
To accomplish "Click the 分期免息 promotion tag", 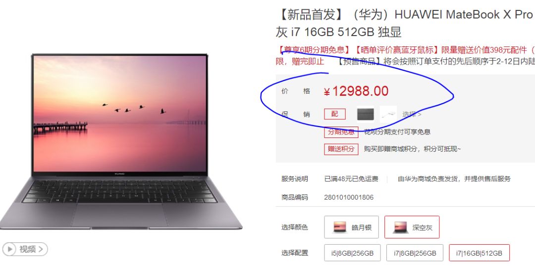I will tap(341, 132).
